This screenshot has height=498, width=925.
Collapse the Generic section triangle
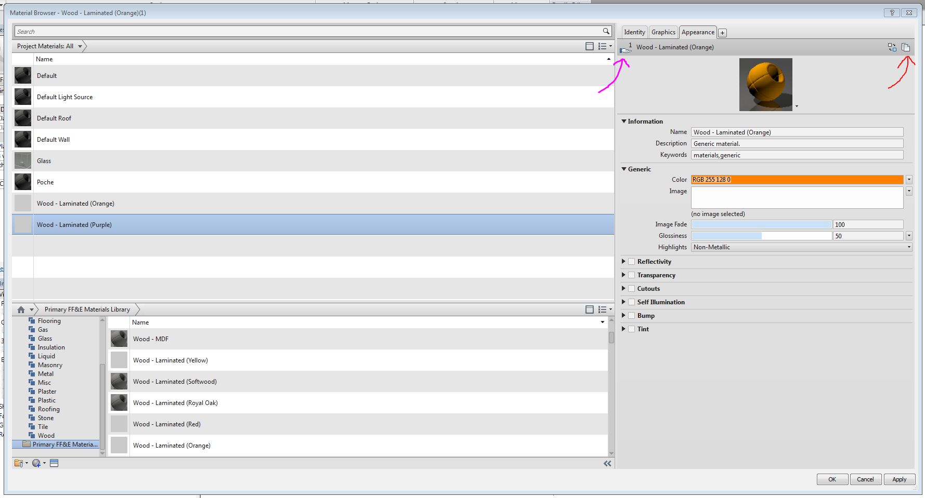pyautogui.click(x=624, y=169)
